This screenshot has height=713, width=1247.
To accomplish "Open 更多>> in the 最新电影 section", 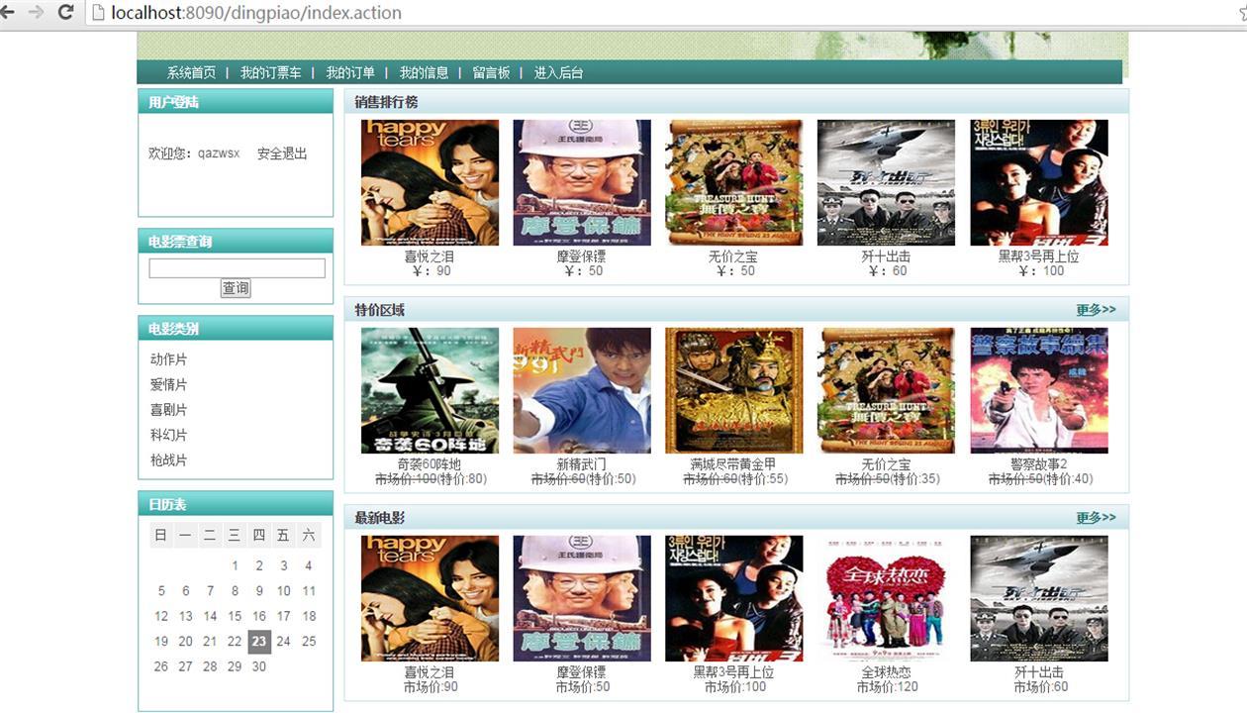I will tap(1096, 518).
